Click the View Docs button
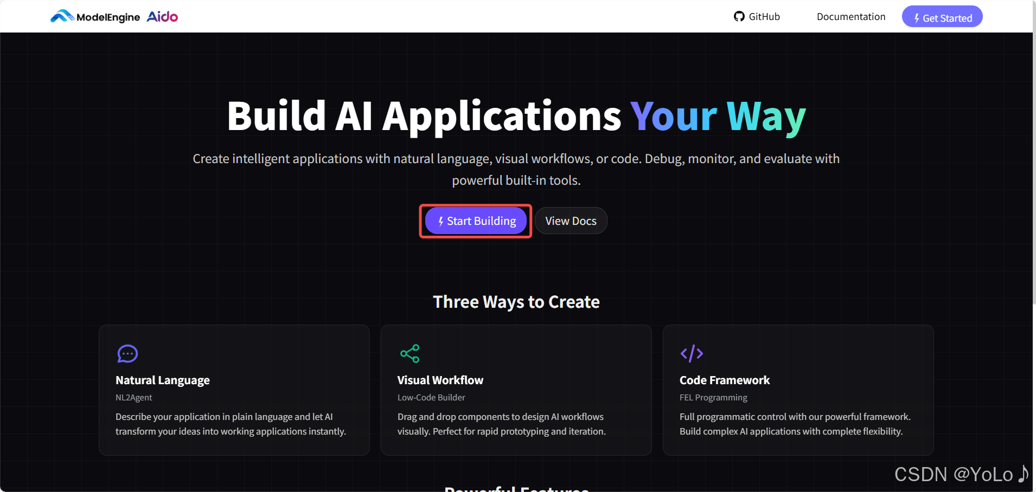The image size is (1036, 492). click(x=571, y=221)
